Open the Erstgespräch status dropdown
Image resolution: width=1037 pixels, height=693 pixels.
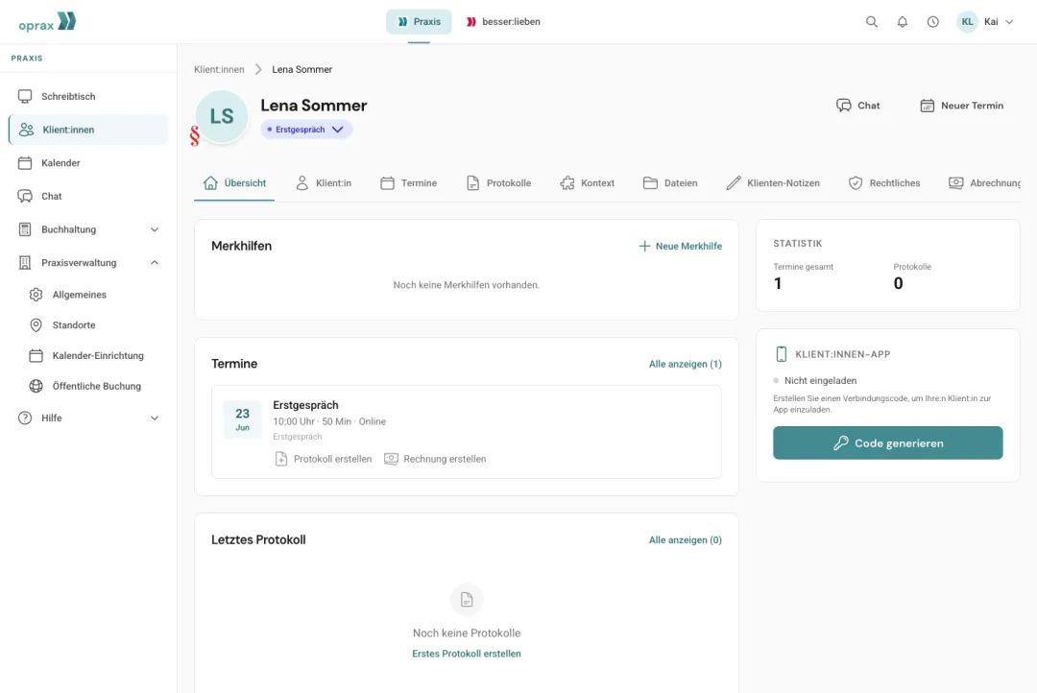pos(306,130)
